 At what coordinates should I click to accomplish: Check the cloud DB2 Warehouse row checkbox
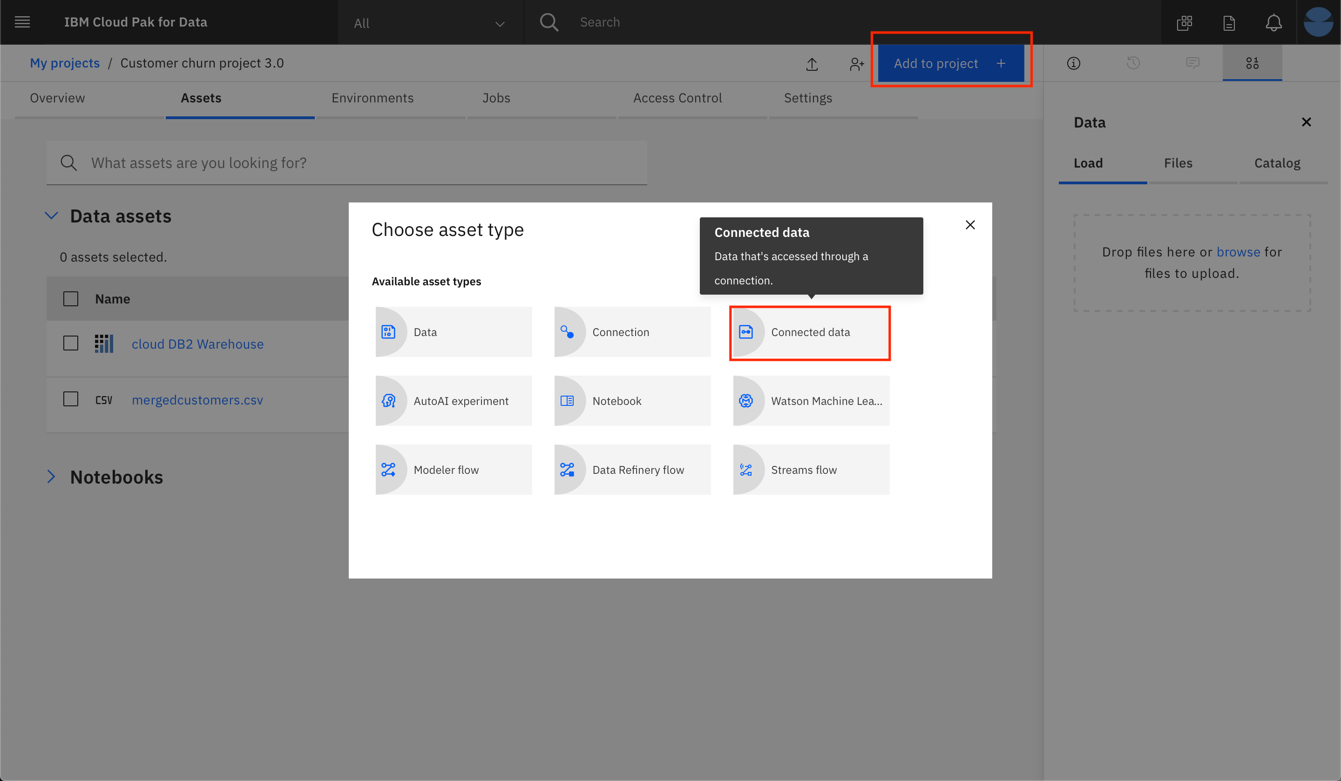tap(71, 343)
